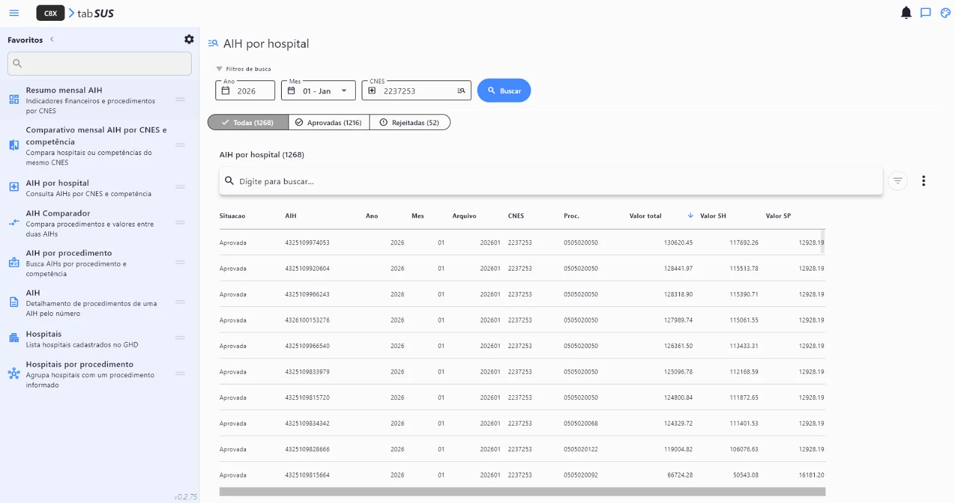Click the AIH por hospital sidebar icon
The image size is (955, 503).
14,187
